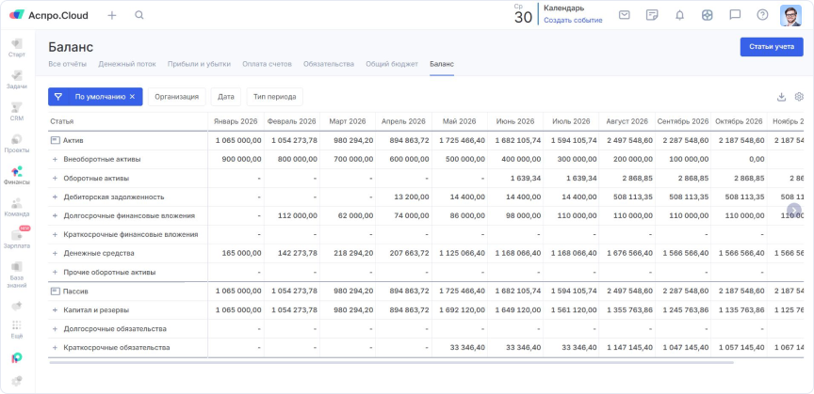The image size is (814, 394).
Task: Go to Старт in sidebar
Action: pos(17,48)
